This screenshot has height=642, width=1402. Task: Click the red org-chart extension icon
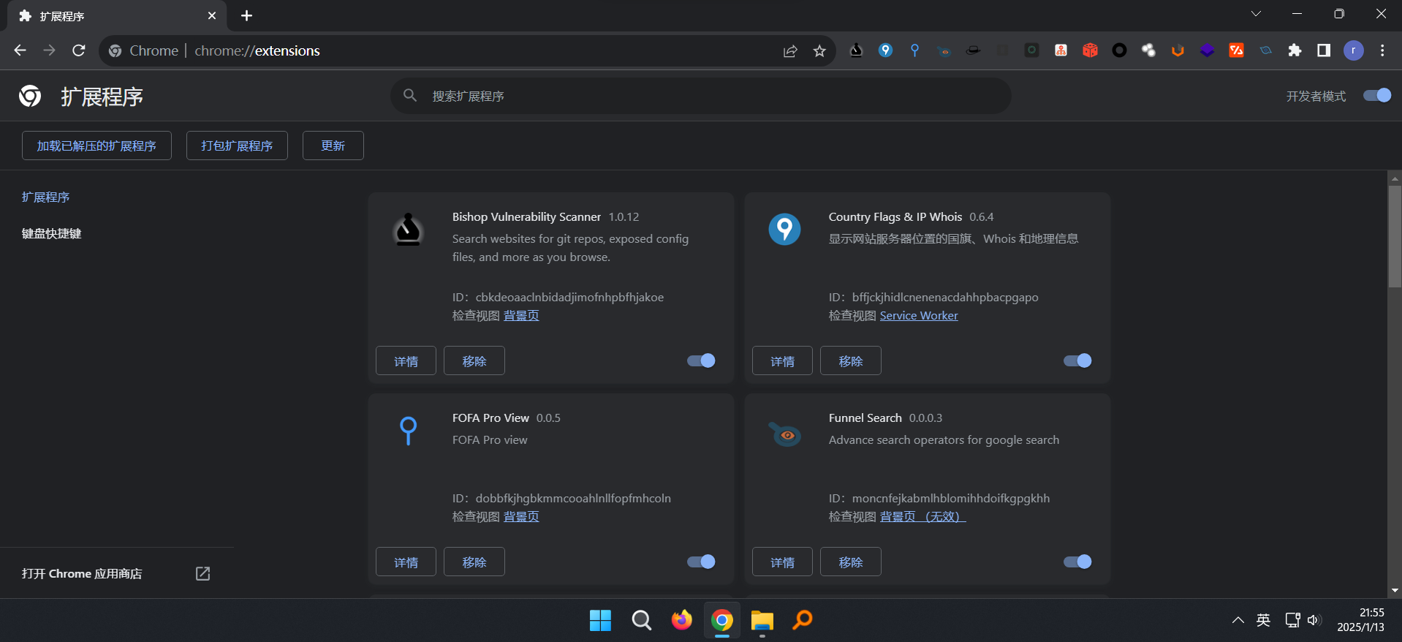tap(1061, 50)
